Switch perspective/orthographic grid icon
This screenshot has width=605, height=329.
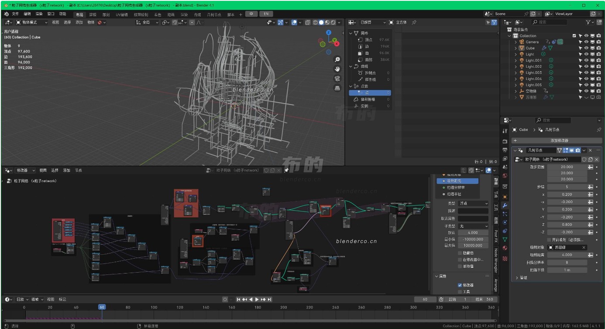click(337, 88)
